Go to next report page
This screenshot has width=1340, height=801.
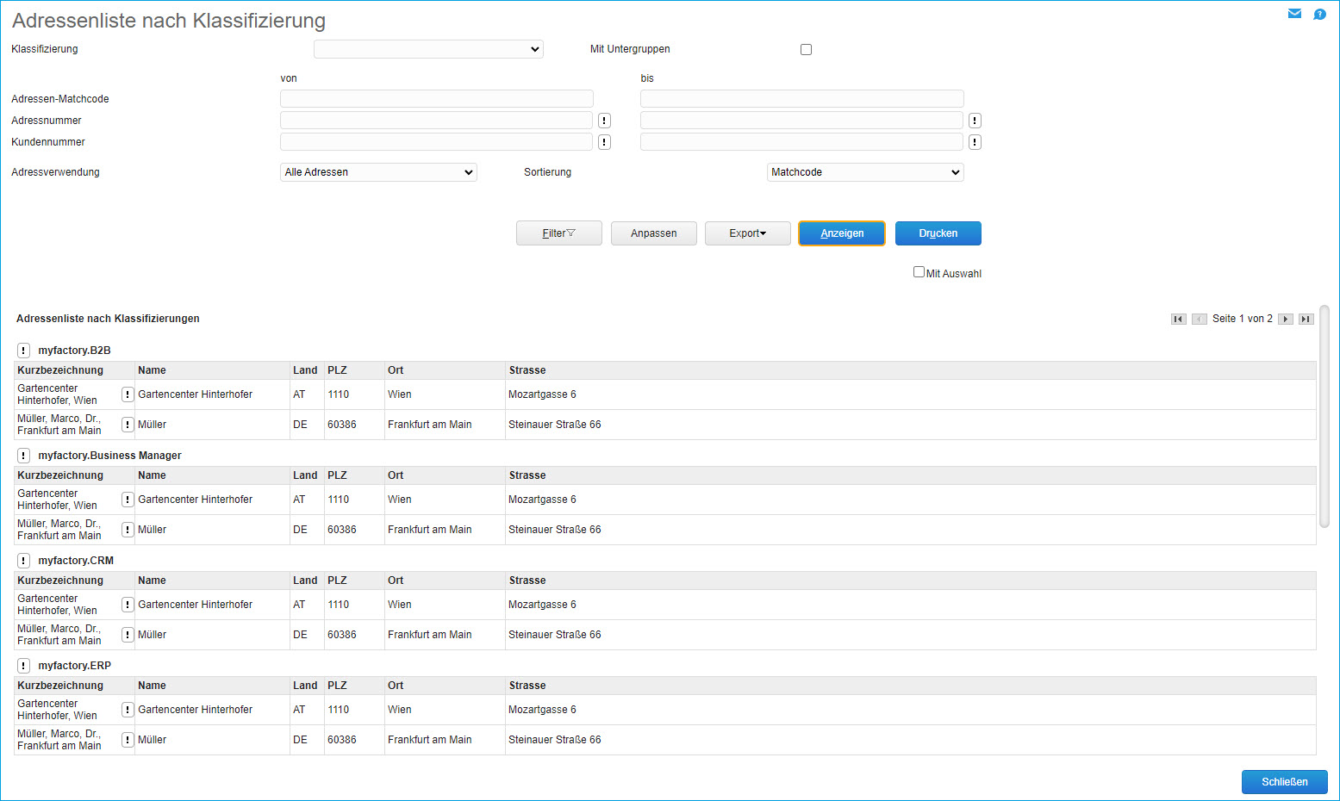(x=1286, y=319)
